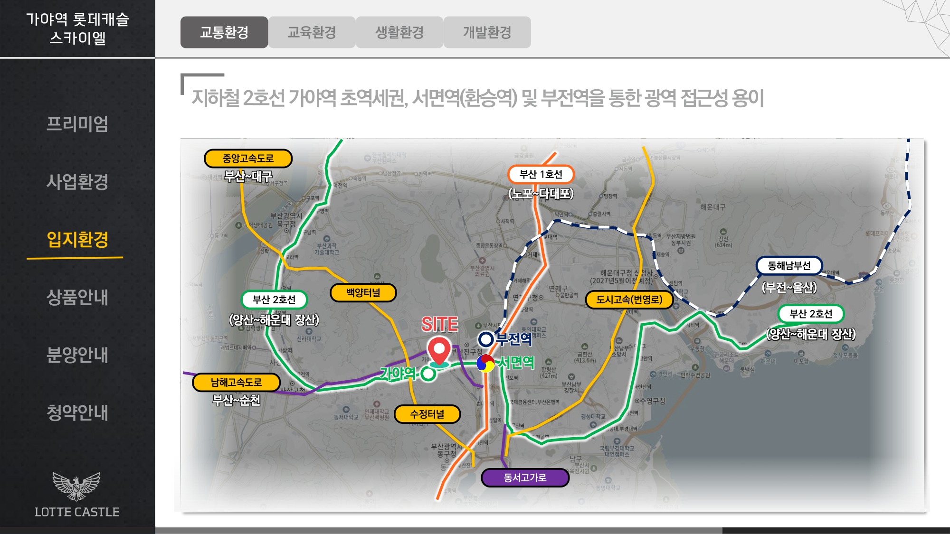Navigate to 분양안내 in the sidebar
950x534 pixels.
click(x=77, y=355)
